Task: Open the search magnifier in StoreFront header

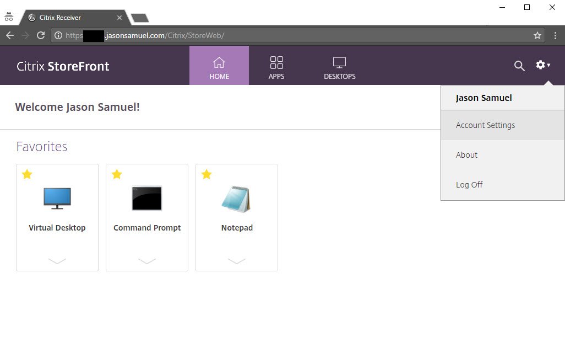Action: tap(519, 66)
